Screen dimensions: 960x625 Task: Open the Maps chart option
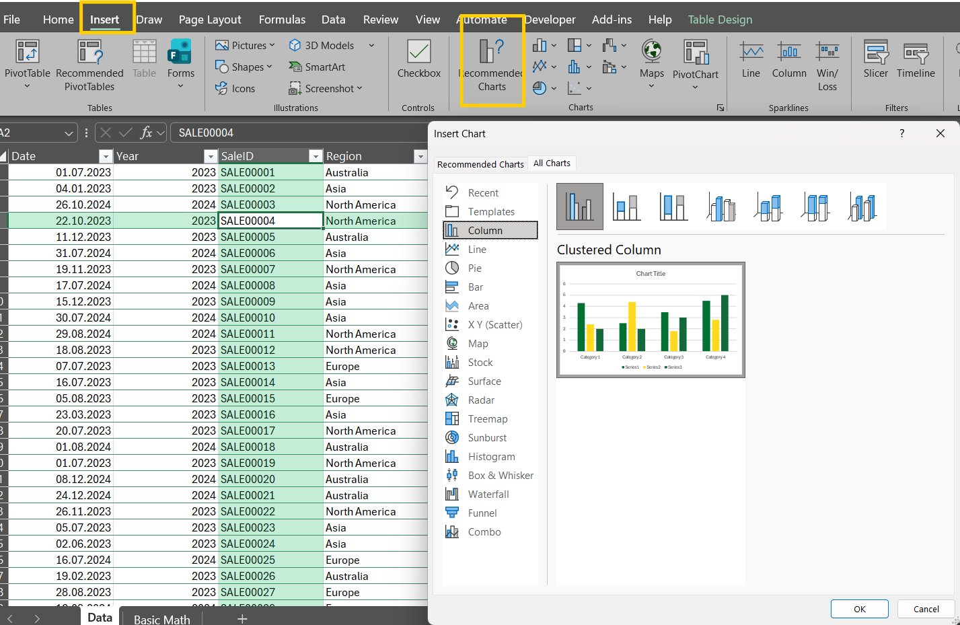tap(651, 64)
